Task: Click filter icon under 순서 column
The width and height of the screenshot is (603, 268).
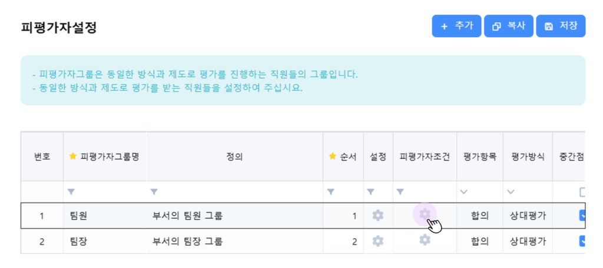Action: 330,192
